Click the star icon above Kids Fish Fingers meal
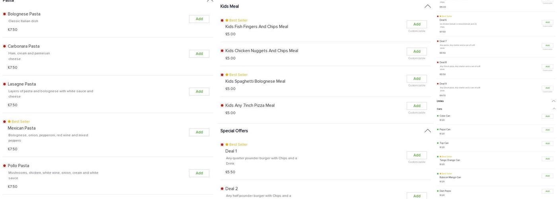This screenshot has height=199, width=557. (227, 20)
